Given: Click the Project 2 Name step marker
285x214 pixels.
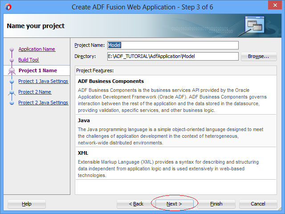Looking at the screenshot, I should [x=12, y=92].
